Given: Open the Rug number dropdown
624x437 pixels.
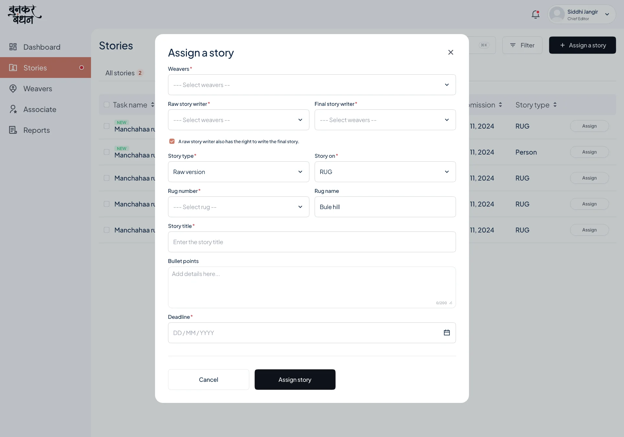Looking at the screenshot, I should [x=239, y=207].
